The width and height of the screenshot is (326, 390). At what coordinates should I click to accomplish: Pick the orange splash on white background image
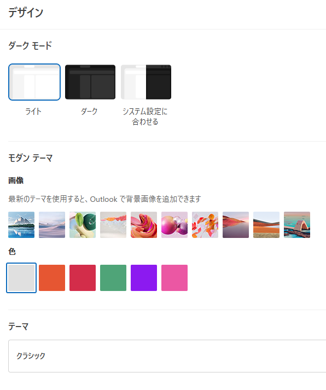click(x=113, y=225)
